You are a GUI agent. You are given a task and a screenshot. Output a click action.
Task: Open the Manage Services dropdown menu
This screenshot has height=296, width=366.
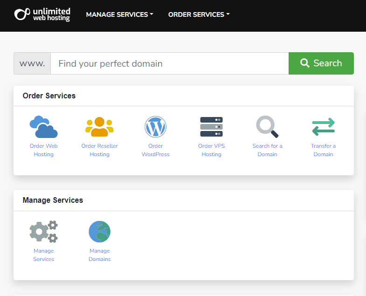pyautogui.click(x=120, y=14)
